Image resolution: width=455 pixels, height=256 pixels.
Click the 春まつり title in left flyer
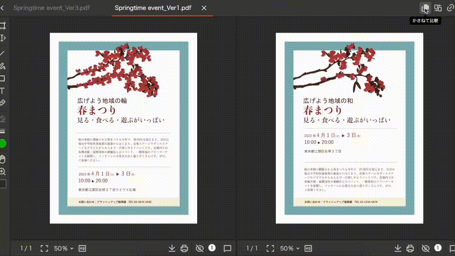click(x=97, y=110)
